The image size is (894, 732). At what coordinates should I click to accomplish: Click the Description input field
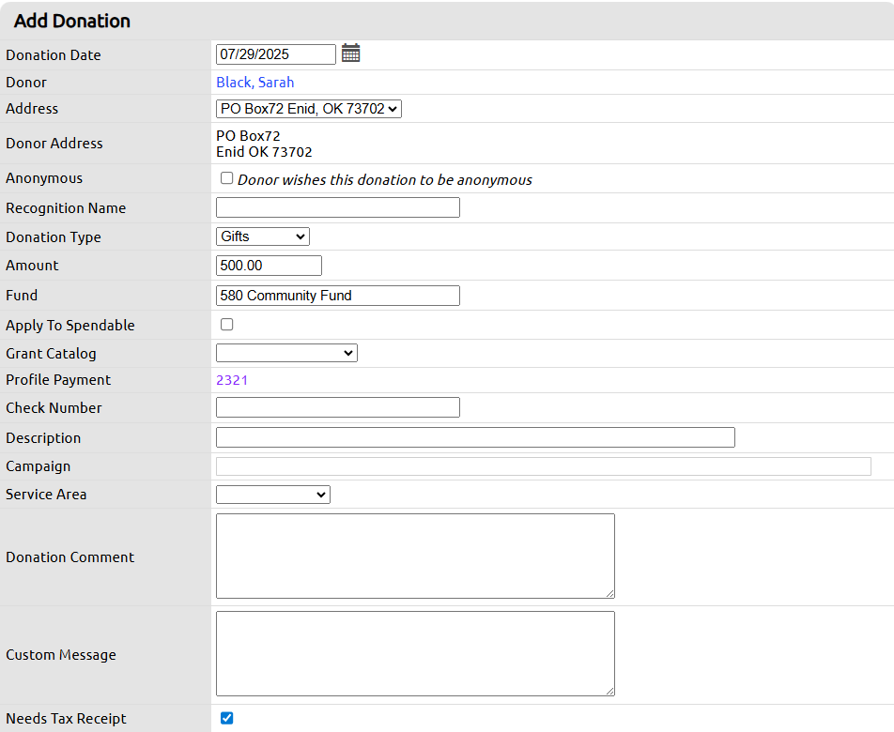pos(475,437)
